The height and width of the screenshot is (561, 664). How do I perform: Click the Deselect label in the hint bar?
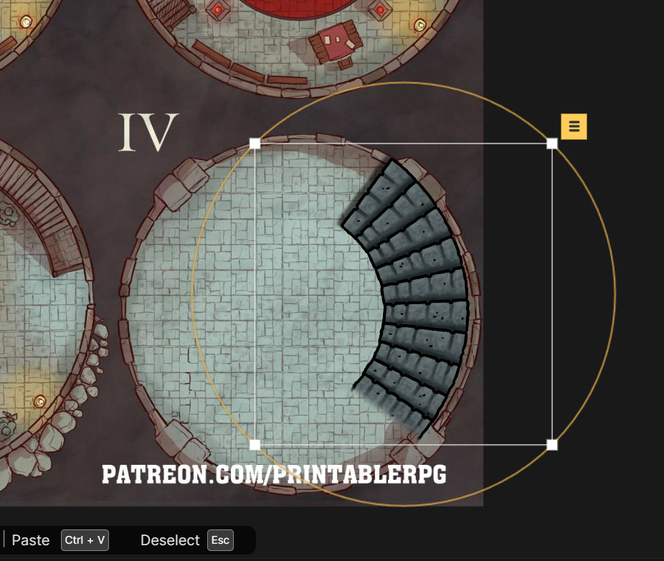[x=170, y=540]
